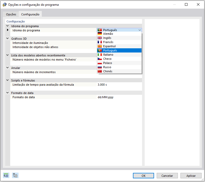Screen dimensions: 205x182
Task: Switch to the Configuração tab
Action: pos(30,14)
